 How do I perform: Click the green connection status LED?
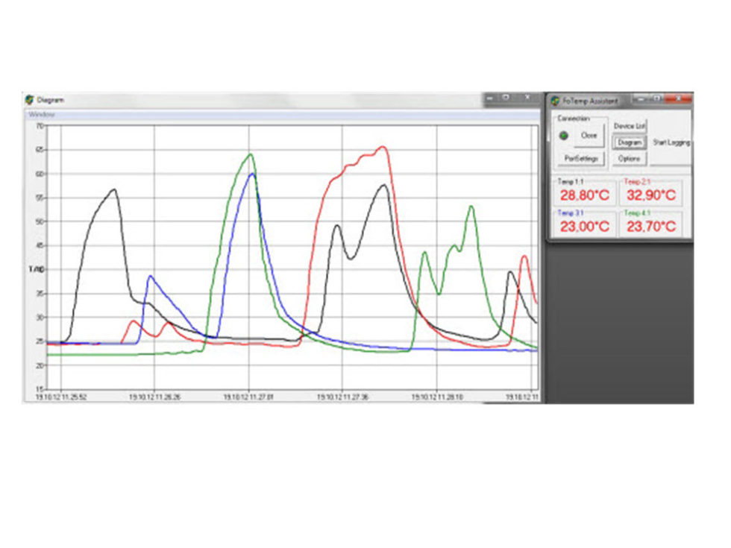coord(564,136)
